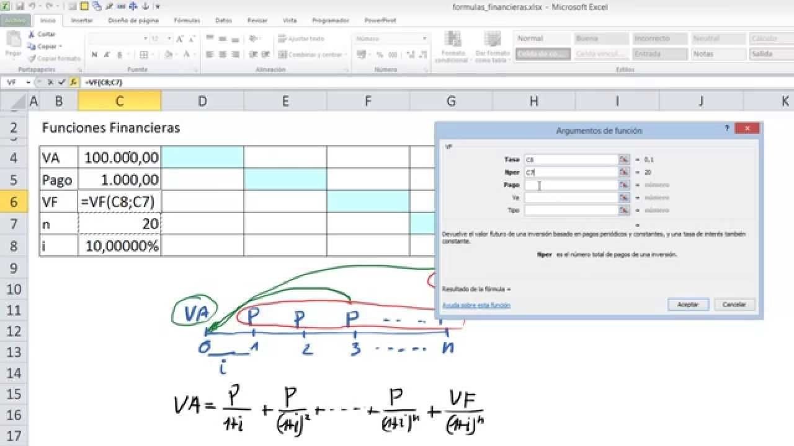Click the Cortar scissors button
This screenshot has height=446, width=794.
pos(42,35)
